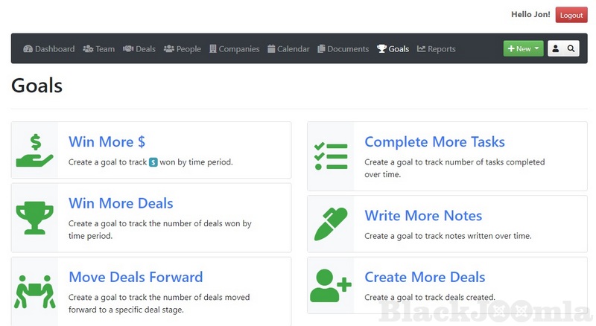This screenshot has height=326, width=596.
Task: Open the Dashboard menu item
Action: 49,49
